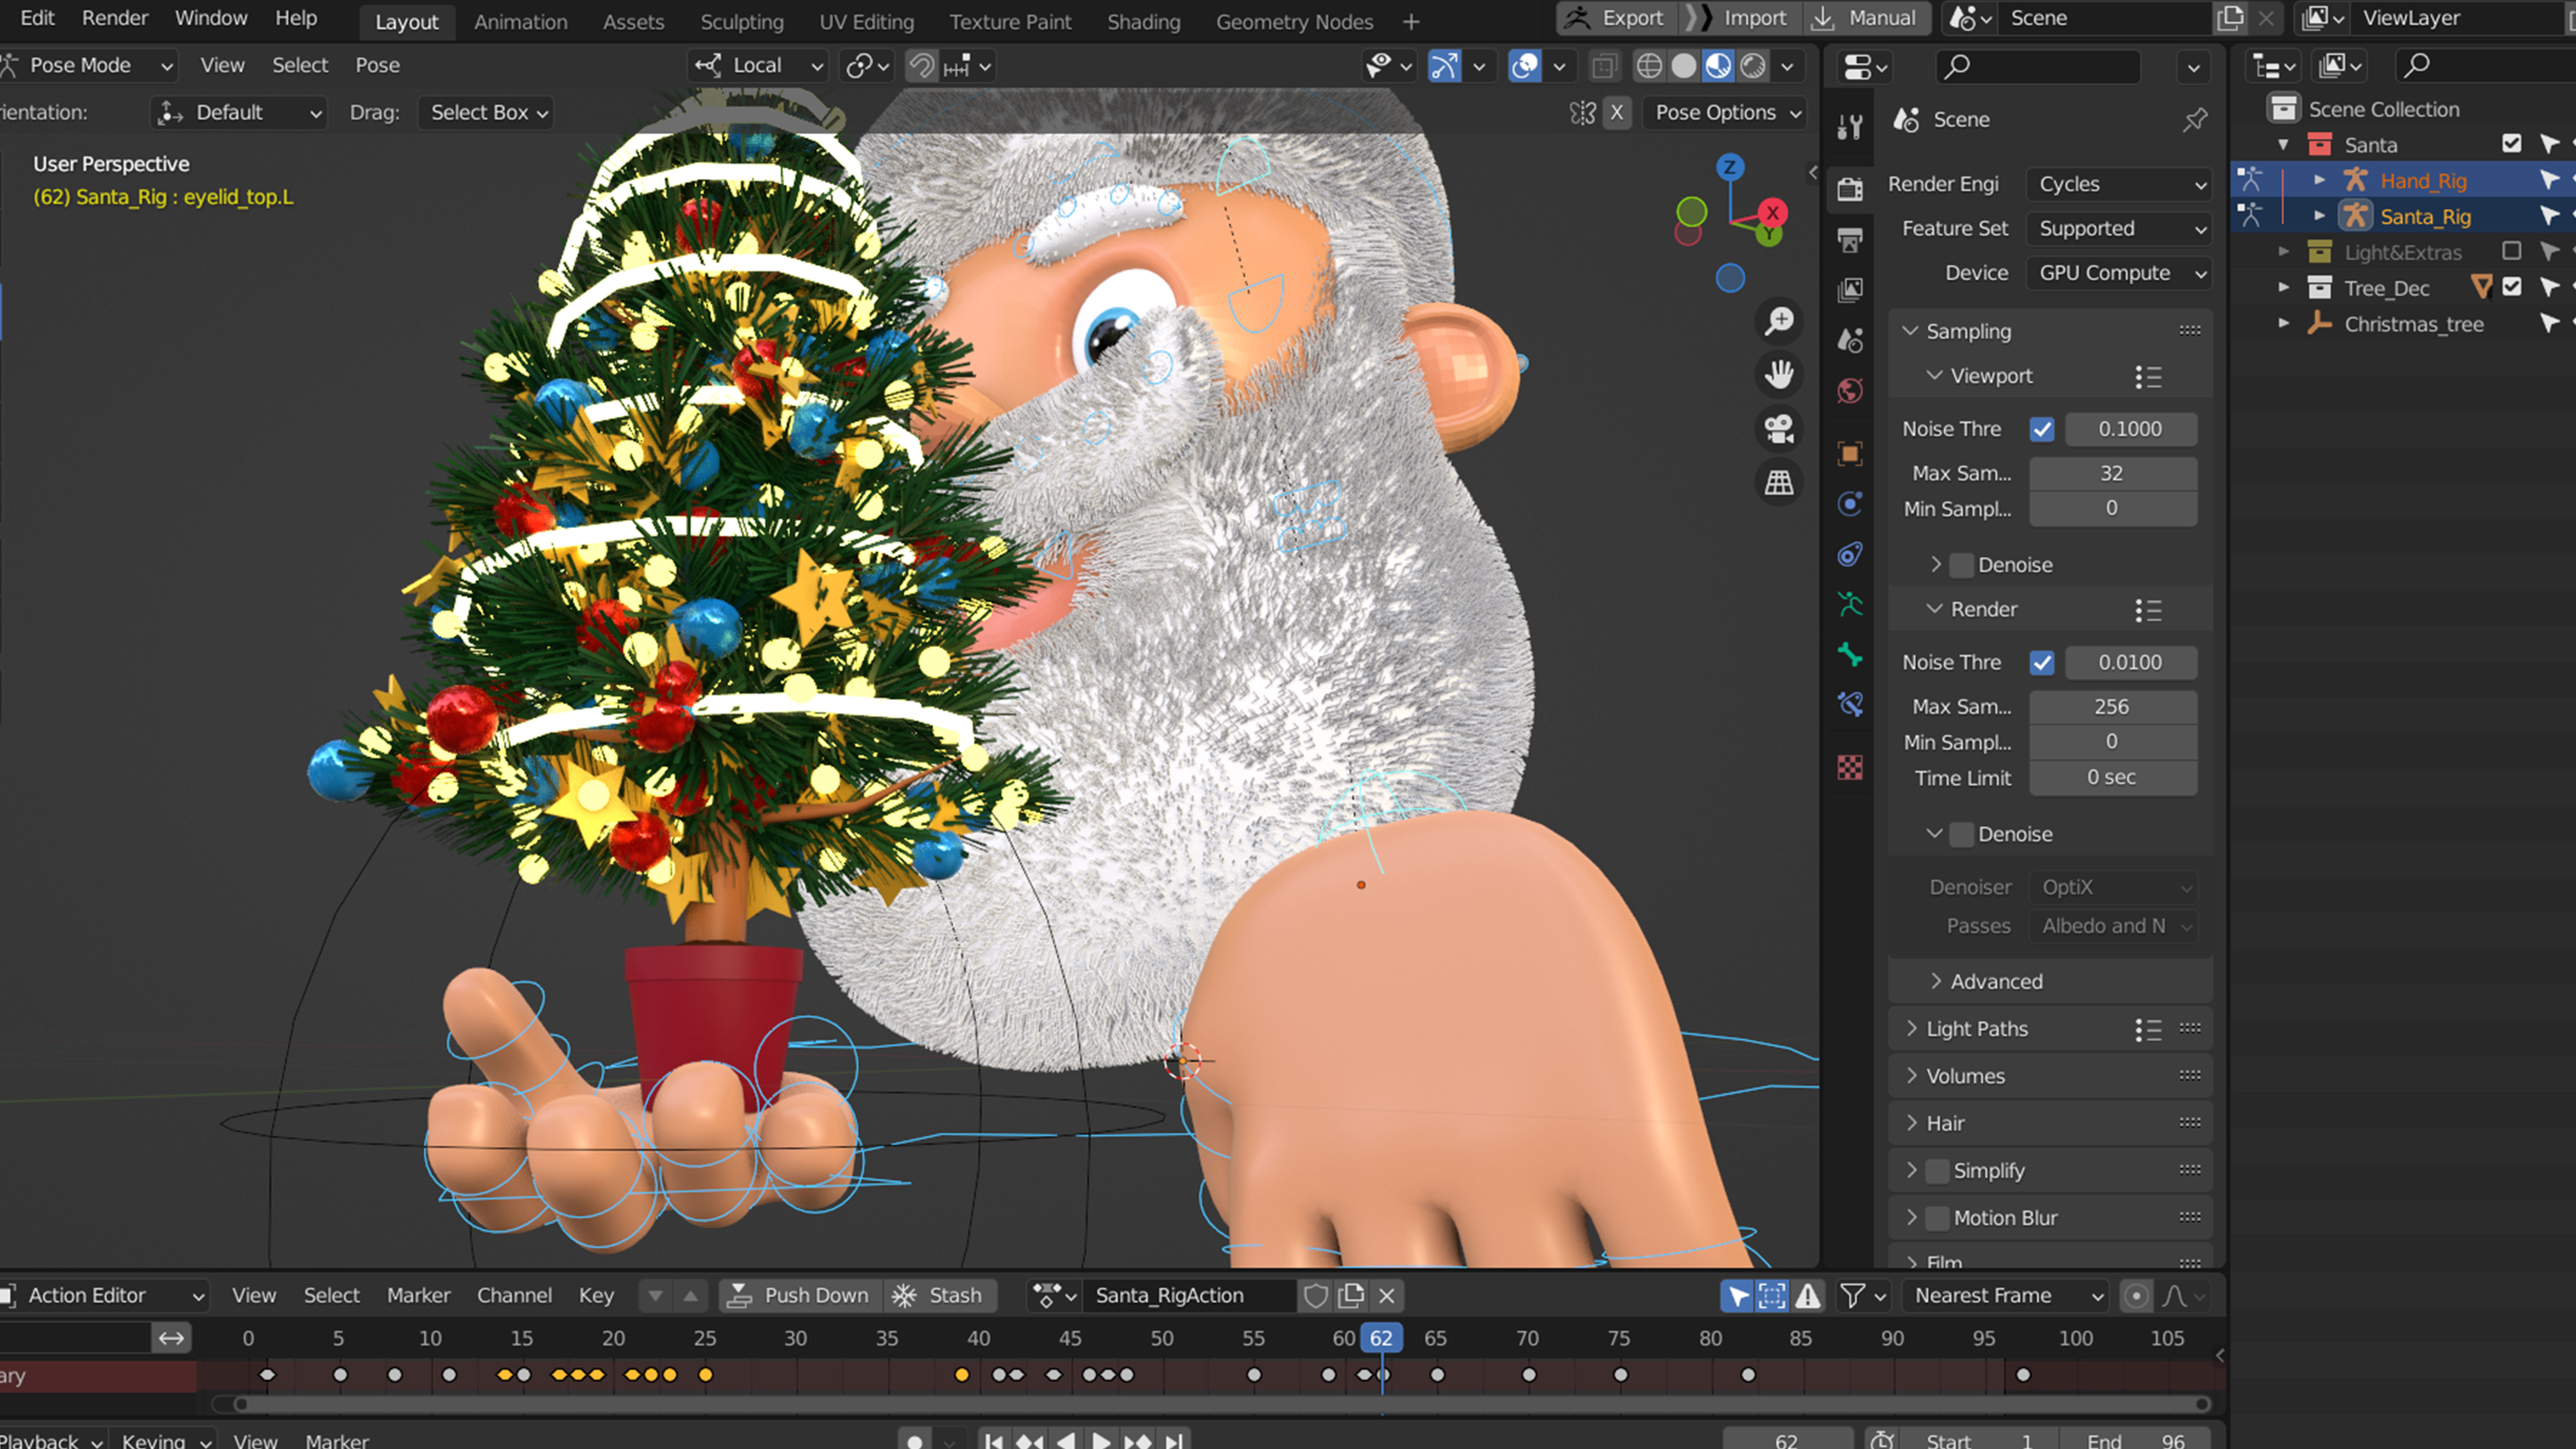Enable the Motion Blur checkbox
The image size is (2576, 1449).
point(1938,1218)
